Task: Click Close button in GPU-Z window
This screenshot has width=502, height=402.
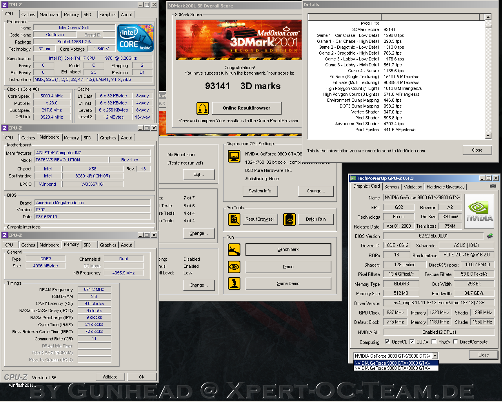Action: [484, 355]
